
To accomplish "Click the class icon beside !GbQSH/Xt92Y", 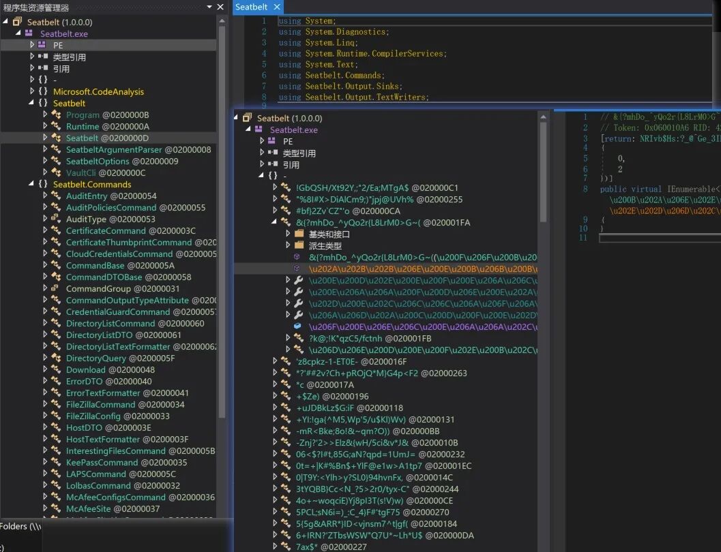I will pos(286,187).
